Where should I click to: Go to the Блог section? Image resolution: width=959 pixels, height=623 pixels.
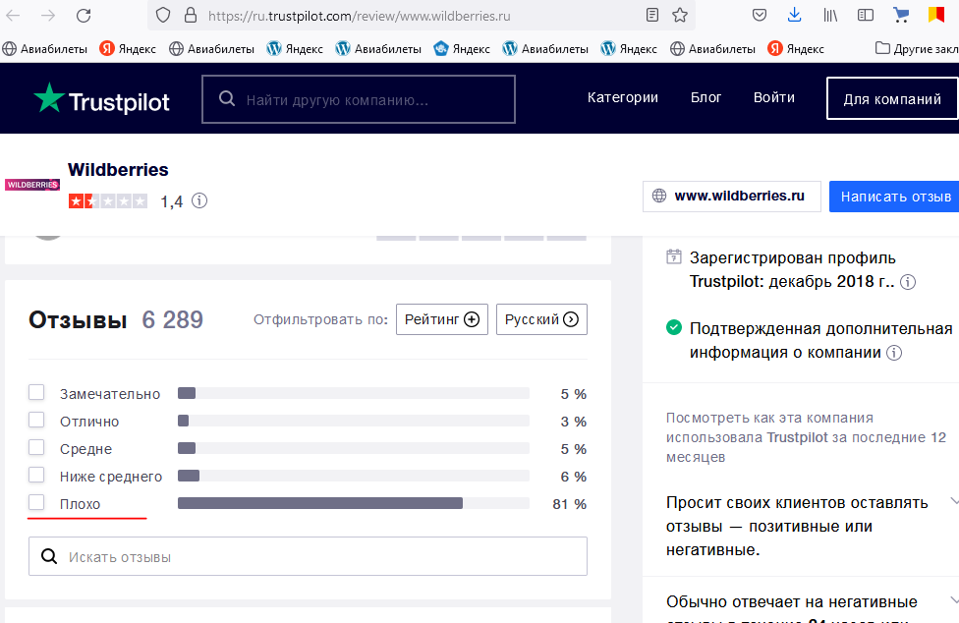click(x=705, y=97)
